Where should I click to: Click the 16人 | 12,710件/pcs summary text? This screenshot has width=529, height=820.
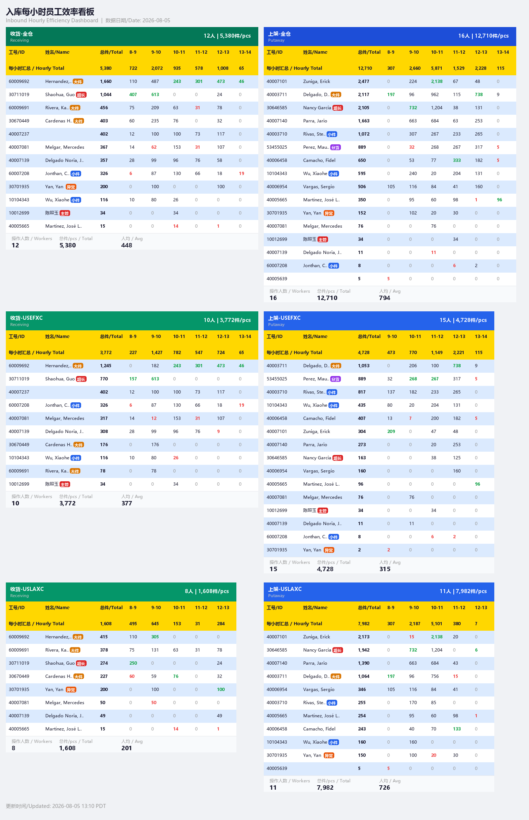click(x=483, y=36)
